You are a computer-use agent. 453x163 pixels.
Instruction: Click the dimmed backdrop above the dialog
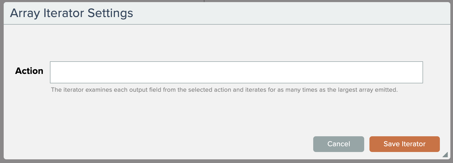click(x=105, y=1)
